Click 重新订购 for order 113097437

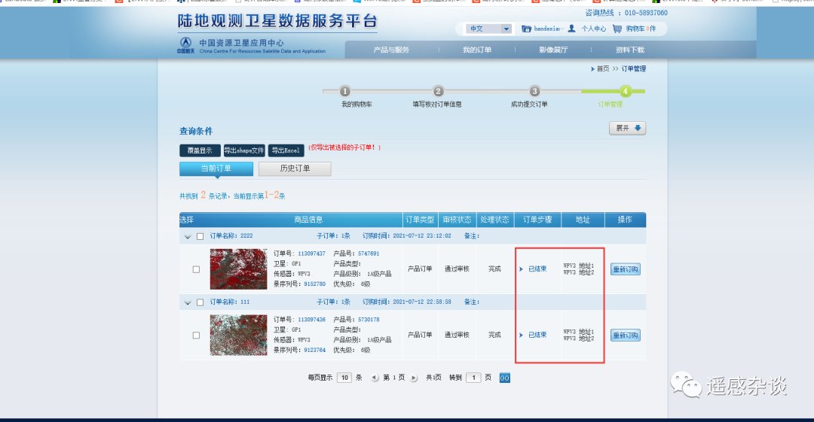coord(625,269)
